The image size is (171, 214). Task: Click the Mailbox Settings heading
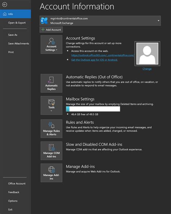[x=80, y=99]
